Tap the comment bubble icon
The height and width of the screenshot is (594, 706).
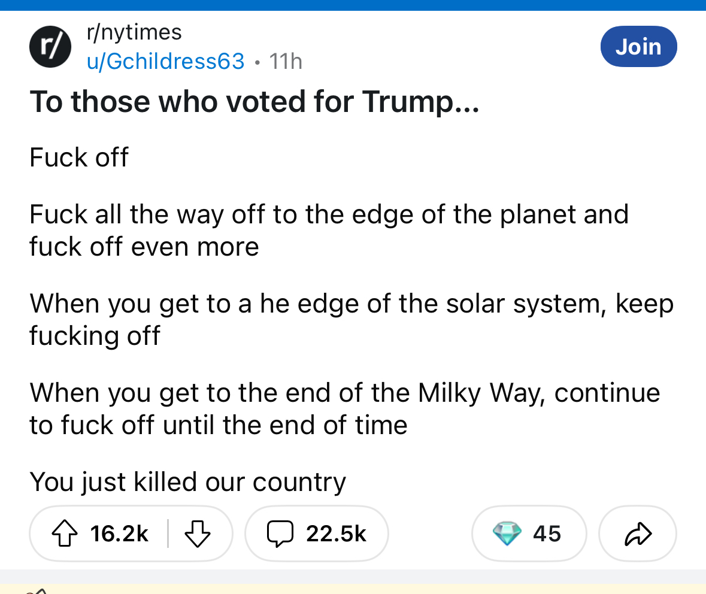coord(280,534)
